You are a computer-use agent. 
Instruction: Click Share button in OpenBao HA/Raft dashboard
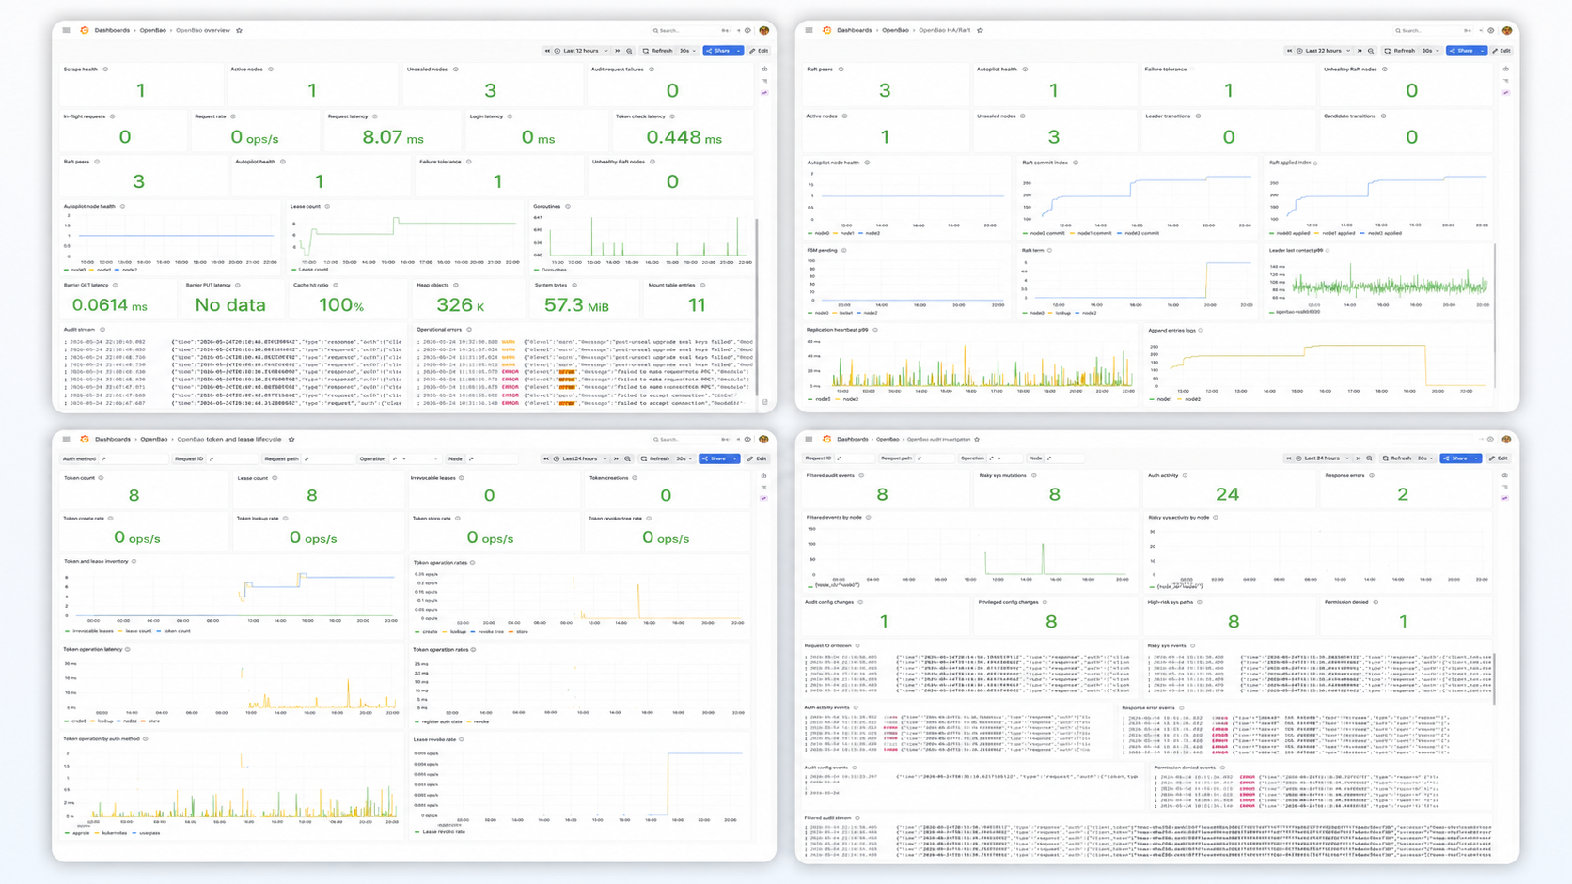coord(1461,51)
